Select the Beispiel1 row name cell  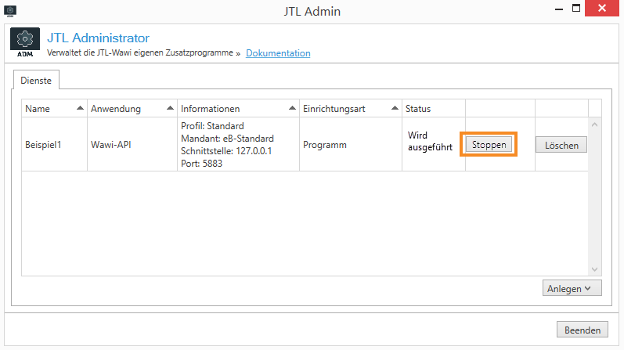(43, 145)
